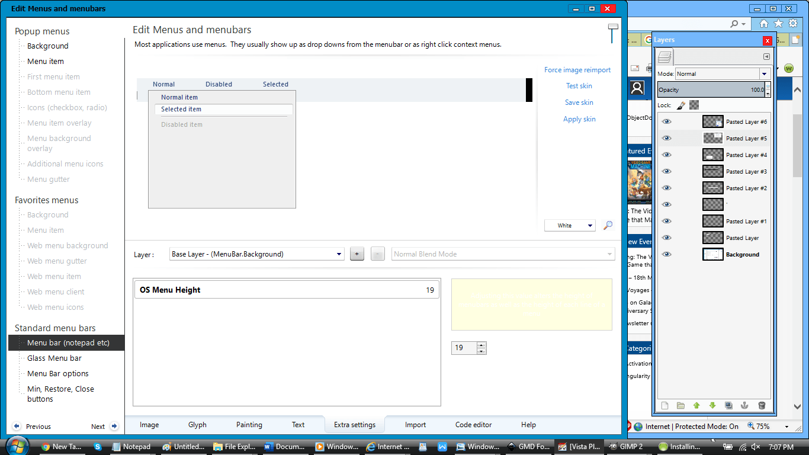This screenshot has height=455, width=809.
Task: Open browser zoom 75% dropdown arrow
Action: [x=786, y=427]
